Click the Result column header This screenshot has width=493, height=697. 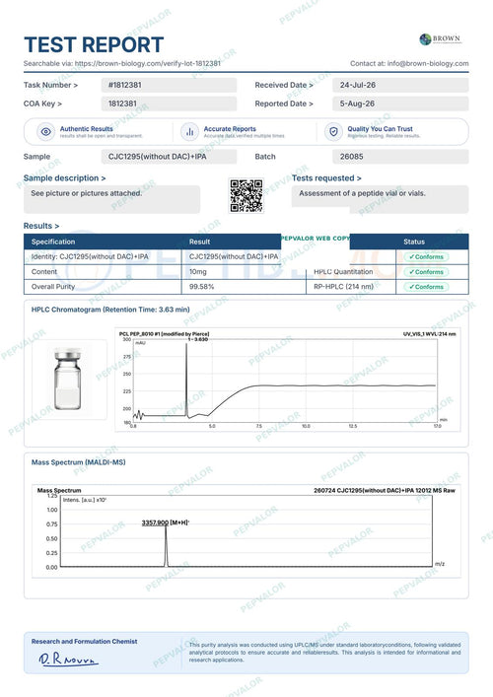[x=199, y=242]
